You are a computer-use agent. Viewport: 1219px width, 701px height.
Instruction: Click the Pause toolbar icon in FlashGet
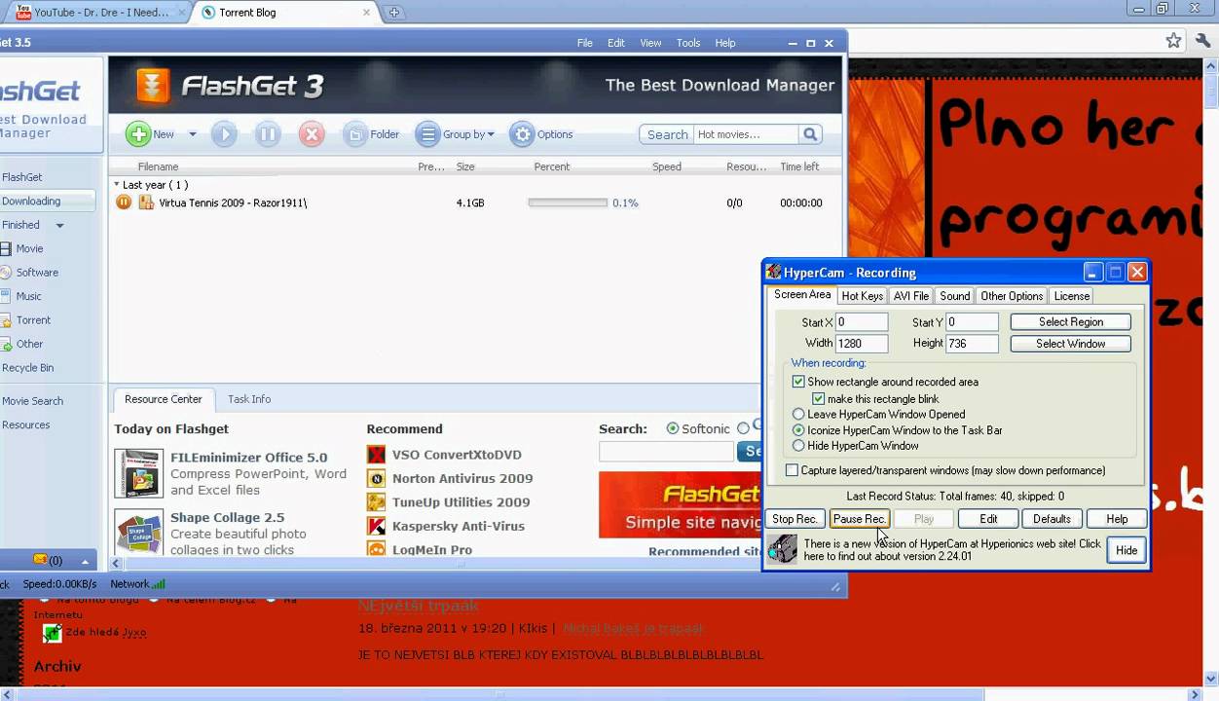268,134
